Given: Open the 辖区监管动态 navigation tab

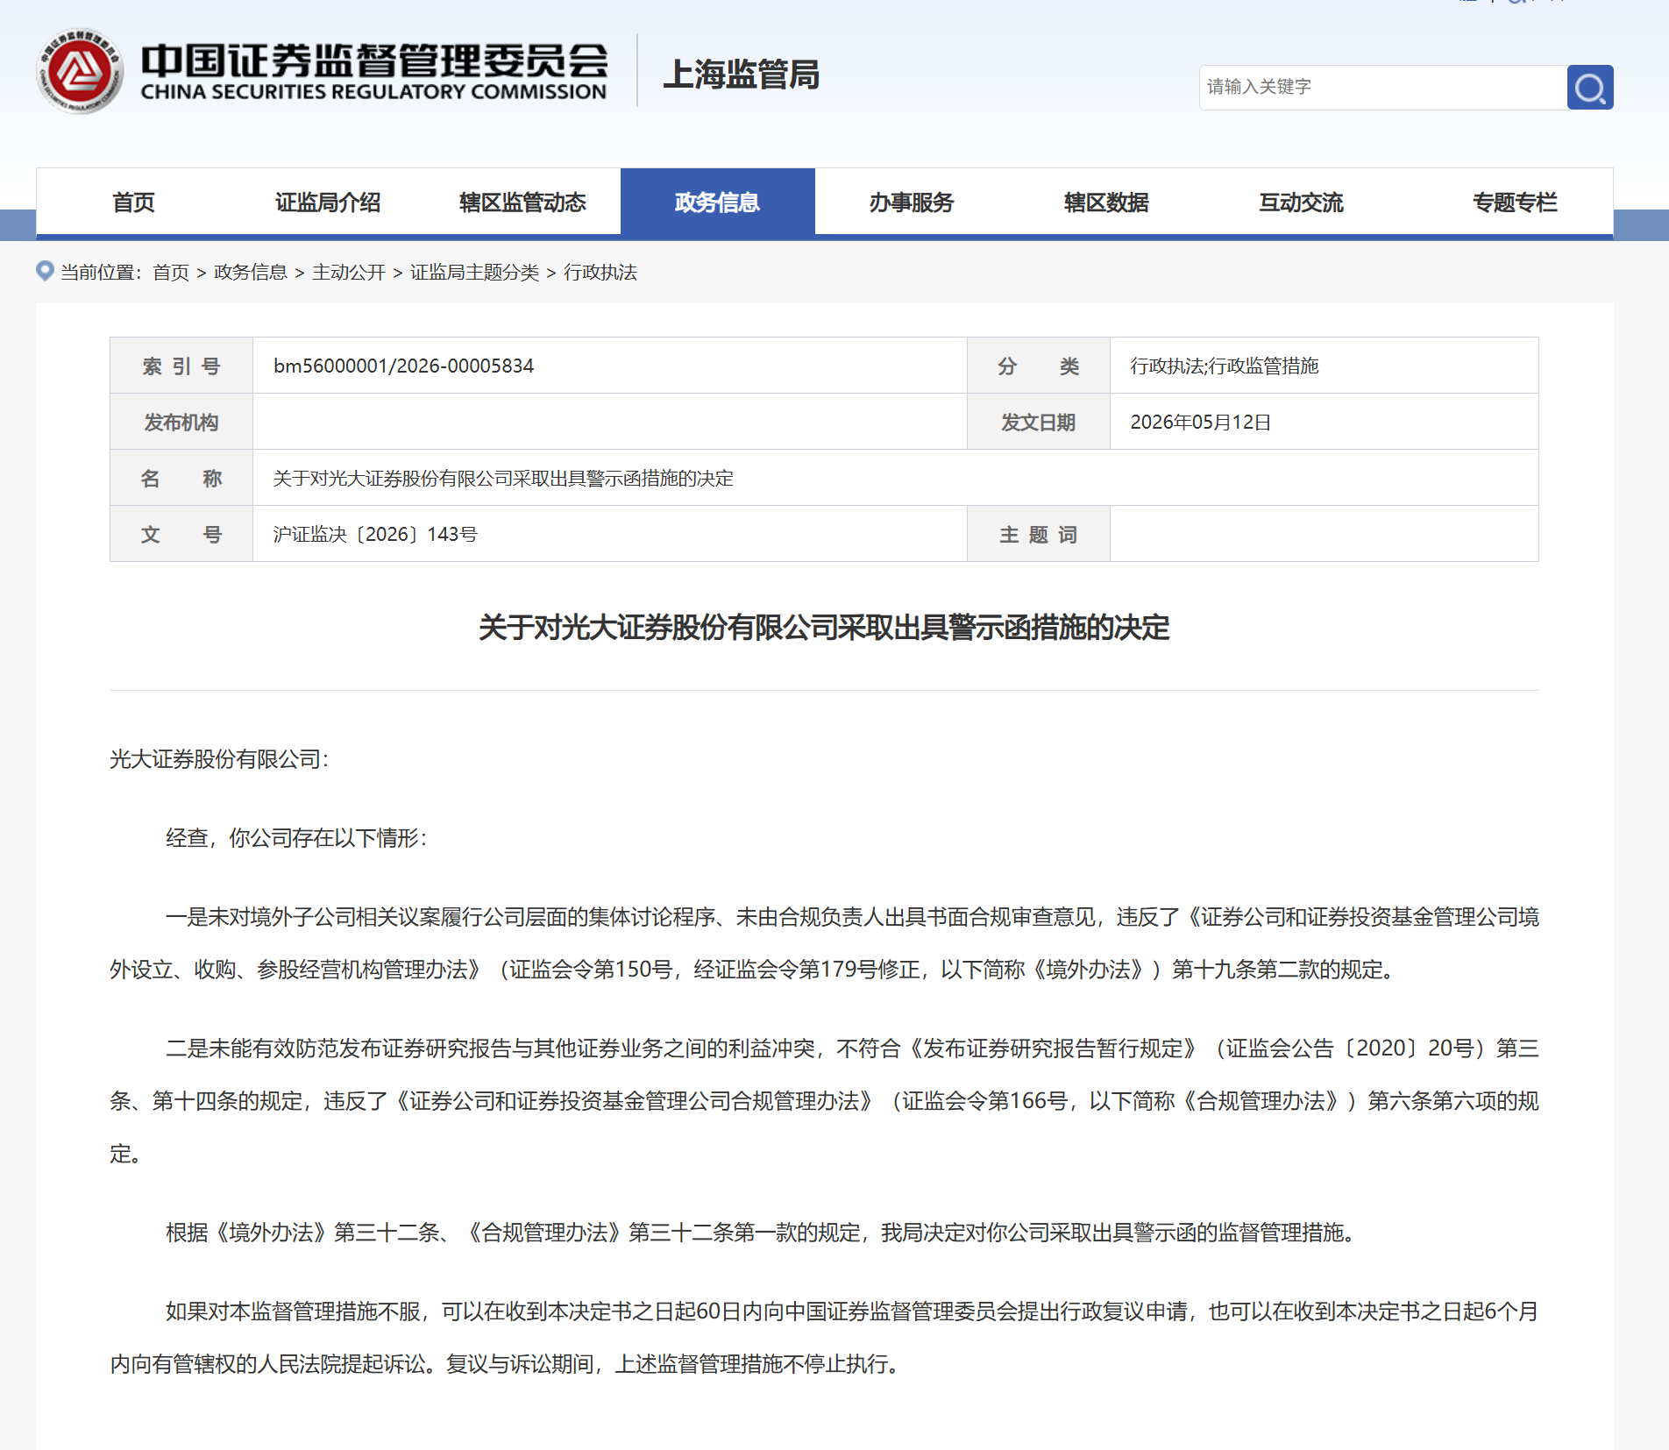Looking at the screenshot, I should coord(522,203).
